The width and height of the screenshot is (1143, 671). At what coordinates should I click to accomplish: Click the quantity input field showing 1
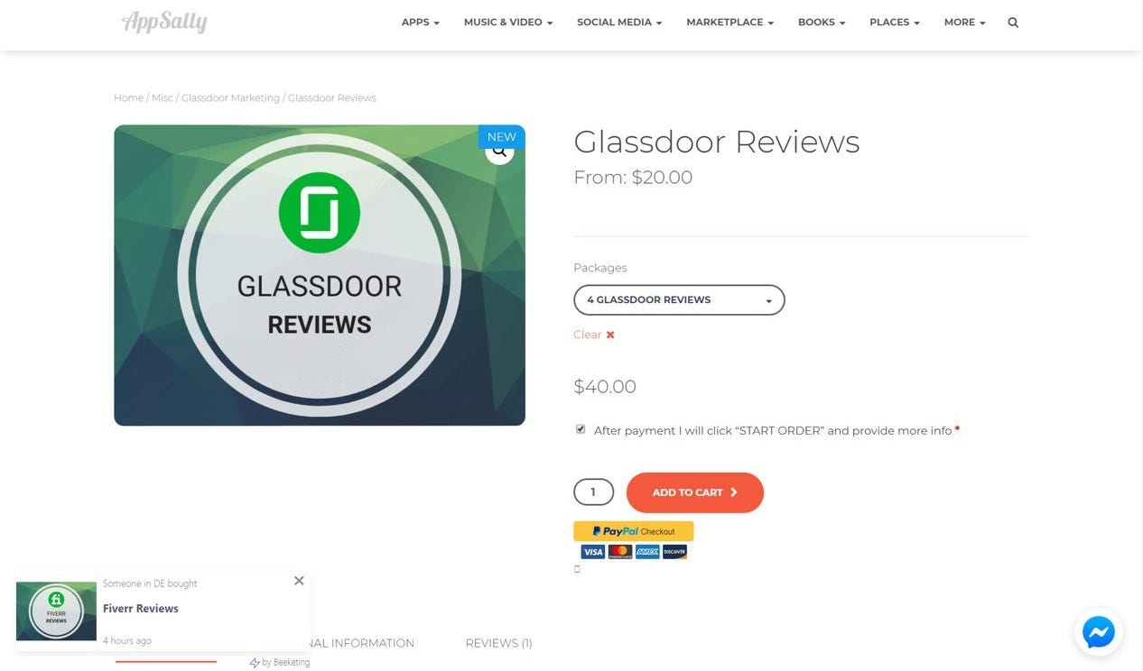click(x=593, y=492)
